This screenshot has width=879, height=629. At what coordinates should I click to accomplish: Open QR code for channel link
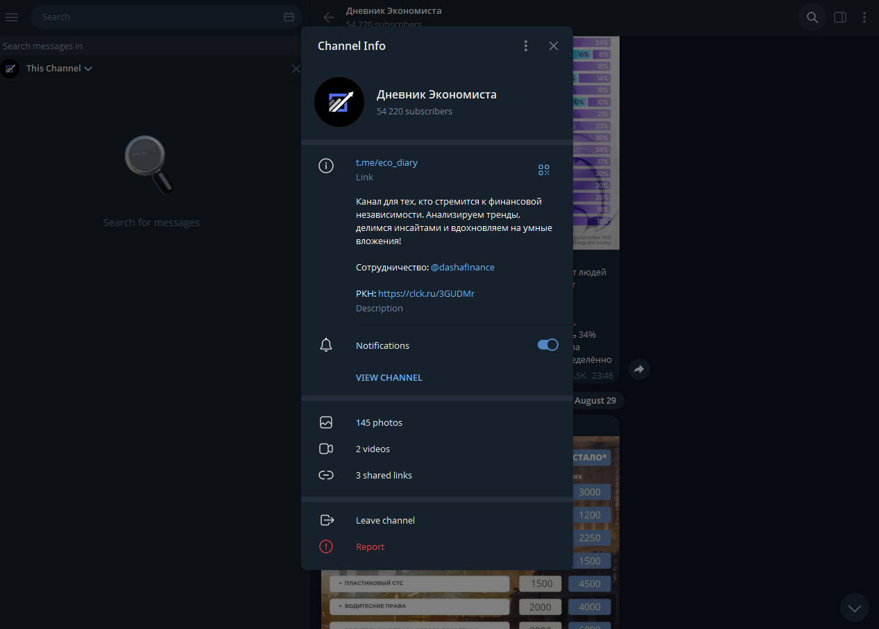point(543,170)
